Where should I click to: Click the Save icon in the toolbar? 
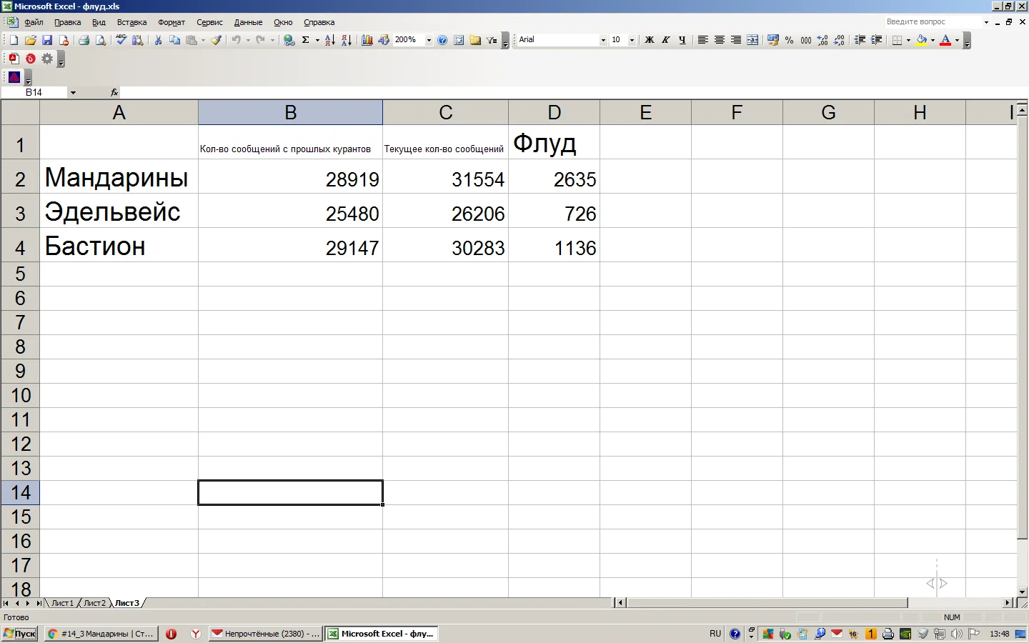pyautogui.click(x=47, y=40)
